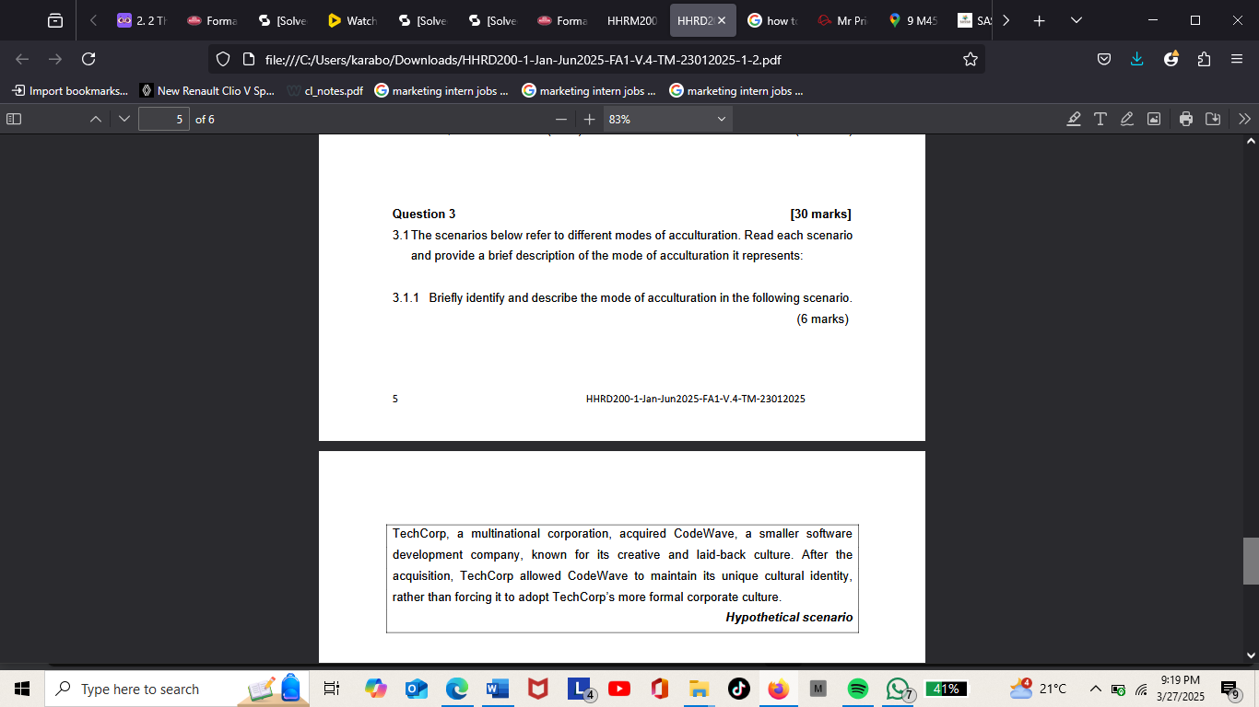The height and width of the screenshot is (707, 1259).
Task: Select the PDF draw tool
Action: [x=1126, y=119]
